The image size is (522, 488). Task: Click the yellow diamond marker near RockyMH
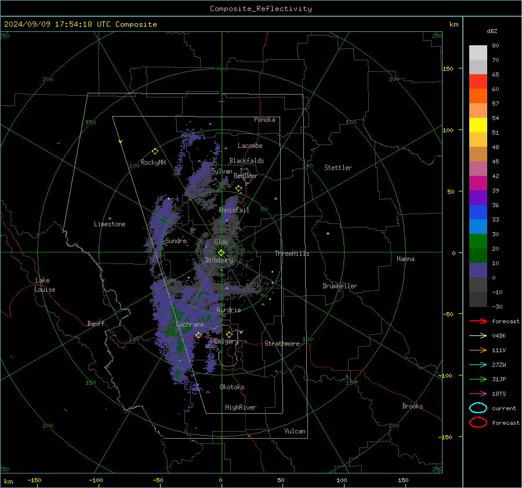pos(155,151)
